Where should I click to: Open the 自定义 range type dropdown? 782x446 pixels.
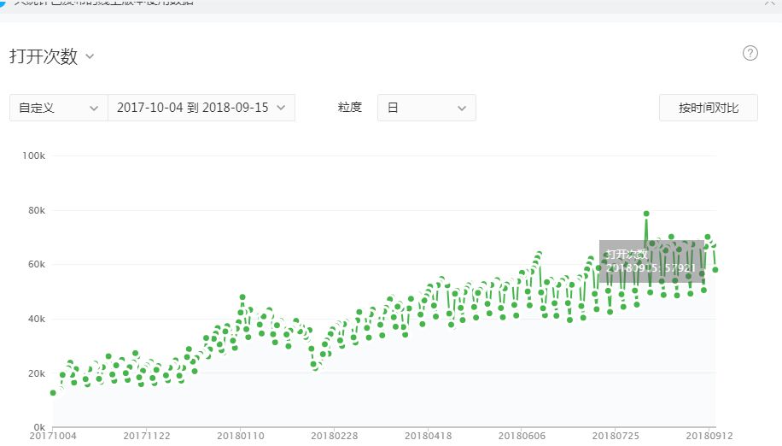tap(58, 108)
